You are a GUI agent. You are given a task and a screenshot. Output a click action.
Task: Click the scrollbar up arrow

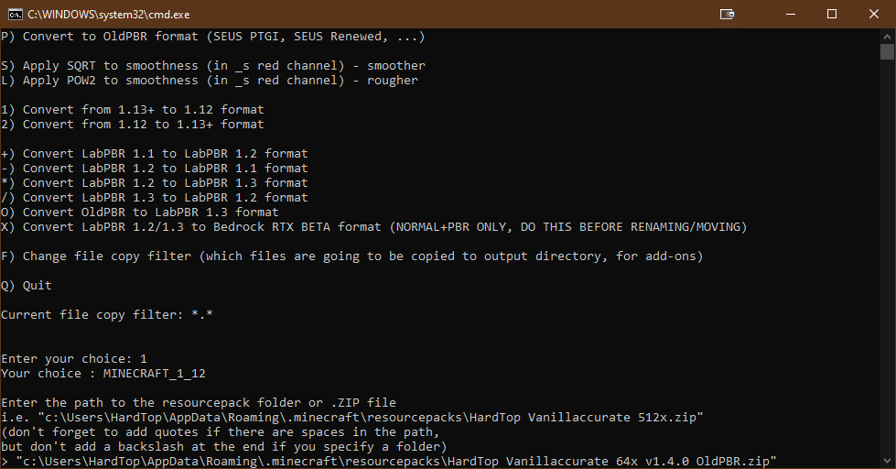[887, 36]
